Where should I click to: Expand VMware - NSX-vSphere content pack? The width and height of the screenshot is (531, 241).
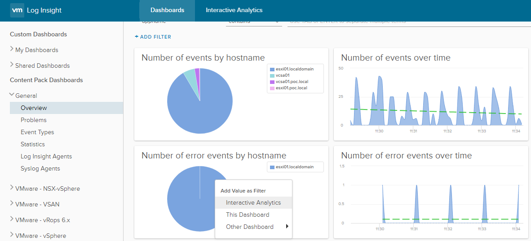[x=12, y=188]
